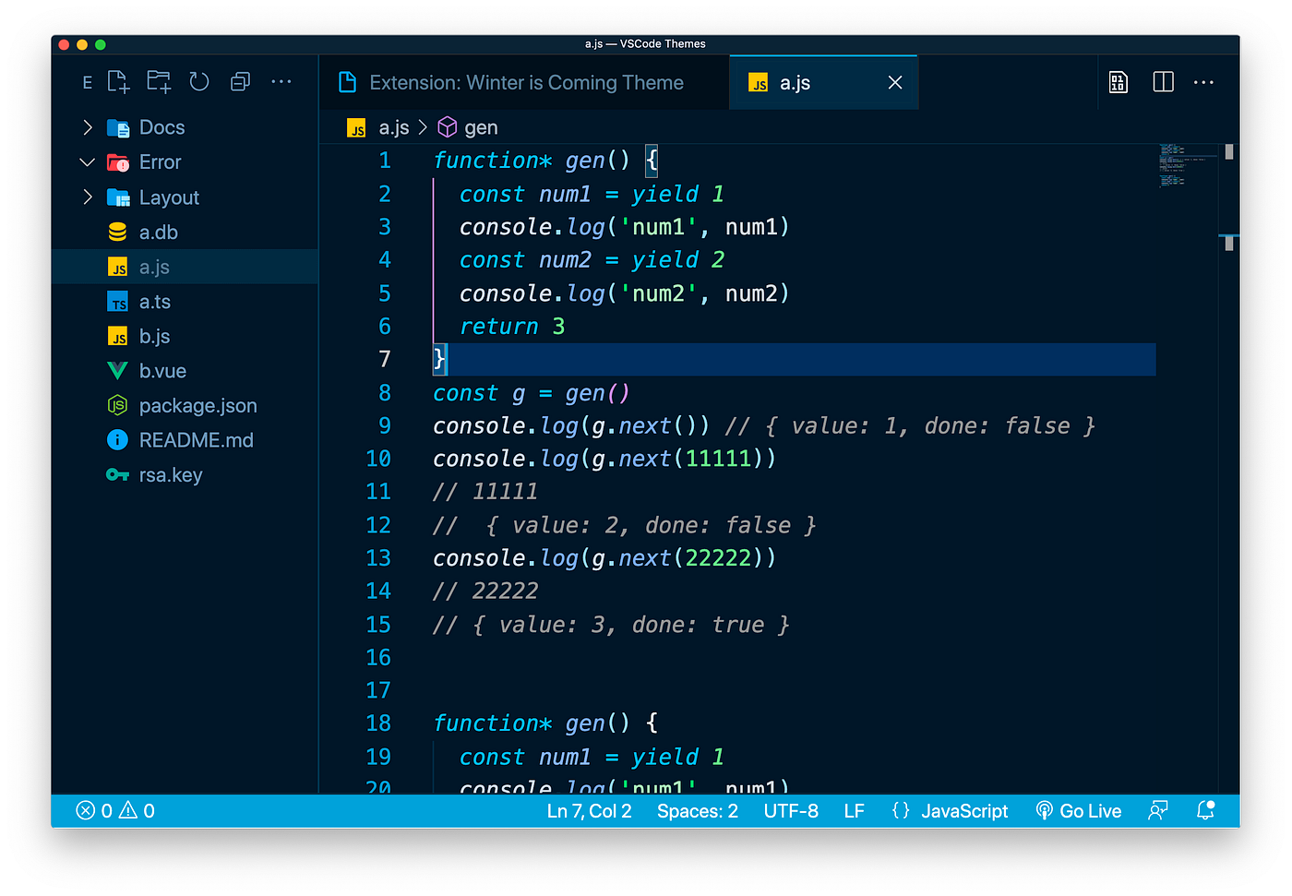Viewport: 1292px width, 896px height.
Task: Open the binary file view icon
Action: click(x=1118, y=82)
